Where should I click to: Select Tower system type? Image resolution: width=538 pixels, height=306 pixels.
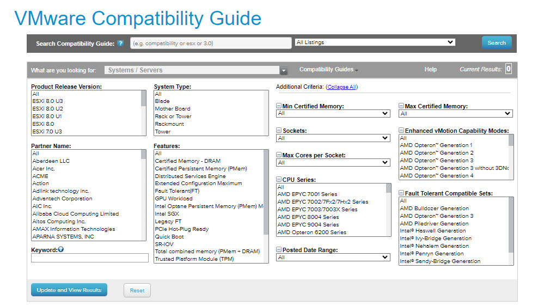[x=163, y=132]
